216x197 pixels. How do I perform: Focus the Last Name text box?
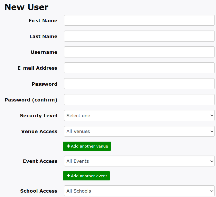point(139,36)
